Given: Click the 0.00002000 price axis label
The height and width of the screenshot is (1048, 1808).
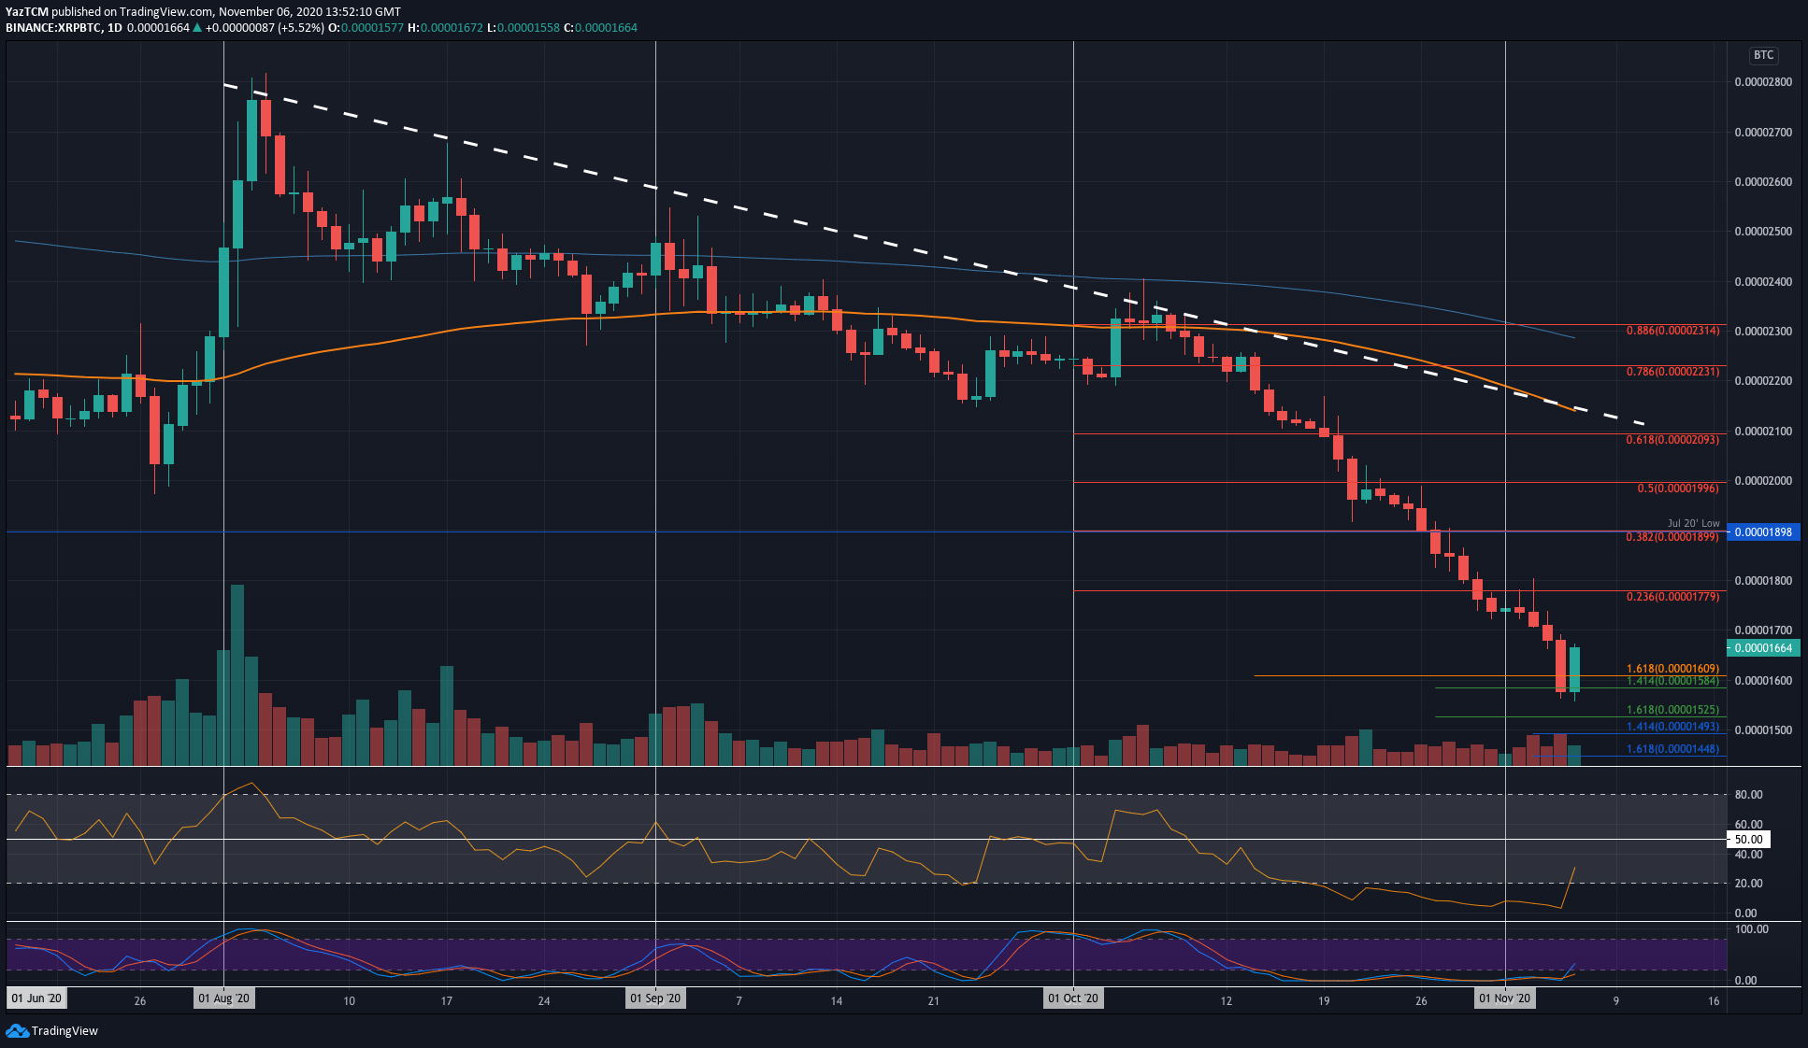Looking at the screenshot, I should [1763, 481].
